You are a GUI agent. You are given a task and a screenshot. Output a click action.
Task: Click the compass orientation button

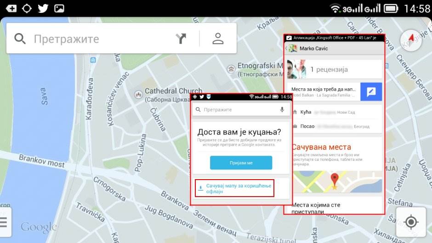coord(410,40)
